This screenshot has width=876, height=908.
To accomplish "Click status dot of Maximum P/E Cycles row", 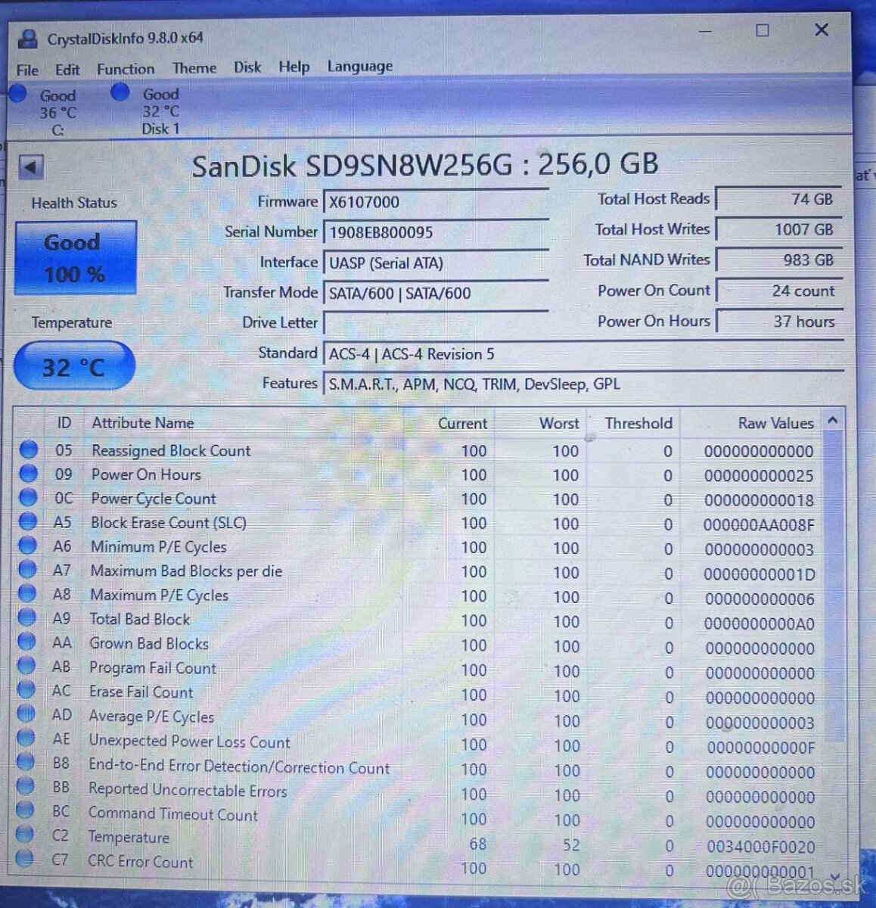I will coord(27,593).
